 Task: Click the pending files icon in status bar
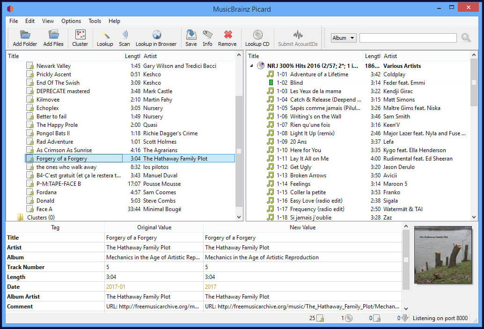coord(377,318)
